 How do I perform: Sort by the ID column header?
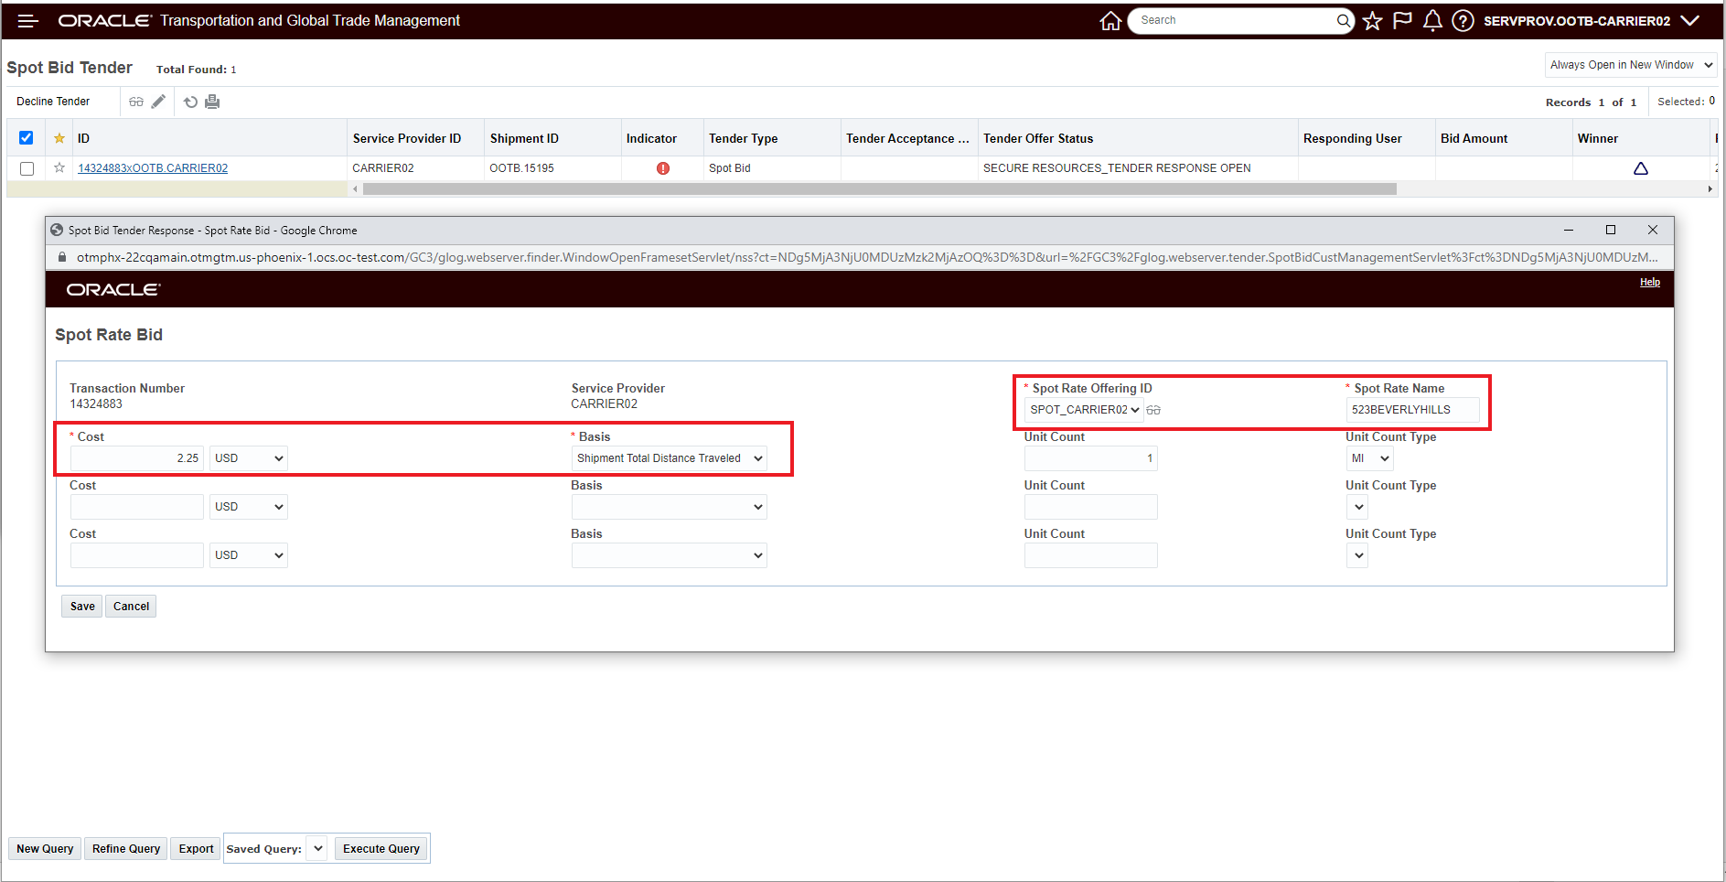pyautogui.click(x=83, y=138)
